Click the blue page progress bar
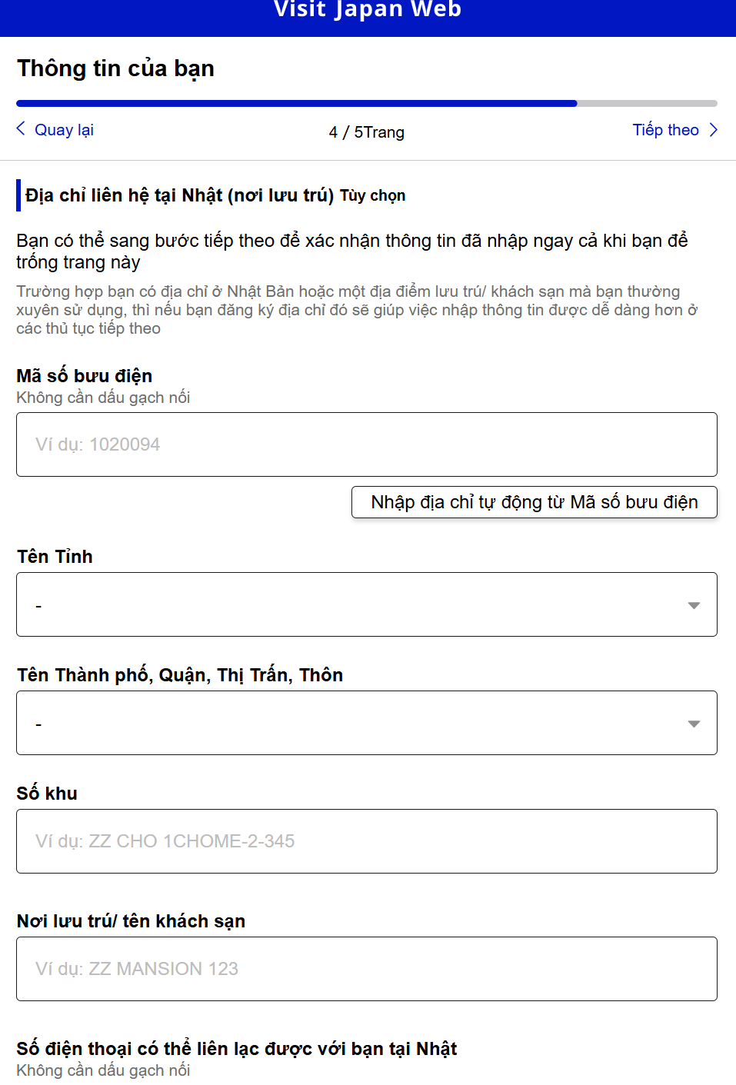Screen dimensions: 736x1085 point(296,103)
